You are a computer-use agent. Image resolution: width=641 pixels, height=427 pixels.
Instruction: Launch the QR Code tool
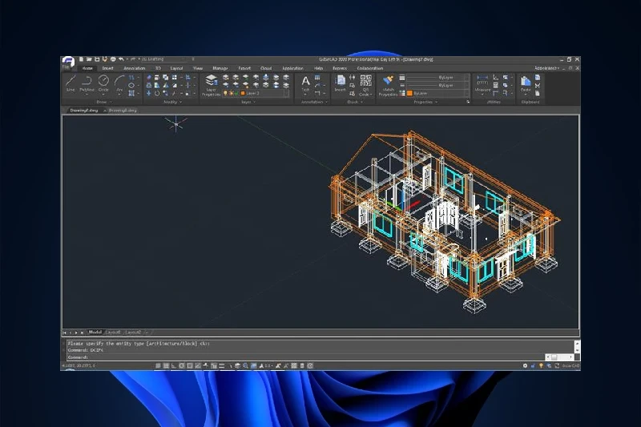(365, 83)
